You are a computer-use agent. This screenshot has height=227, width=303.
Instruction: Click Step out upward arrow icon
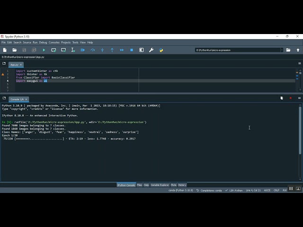(112, 50)
